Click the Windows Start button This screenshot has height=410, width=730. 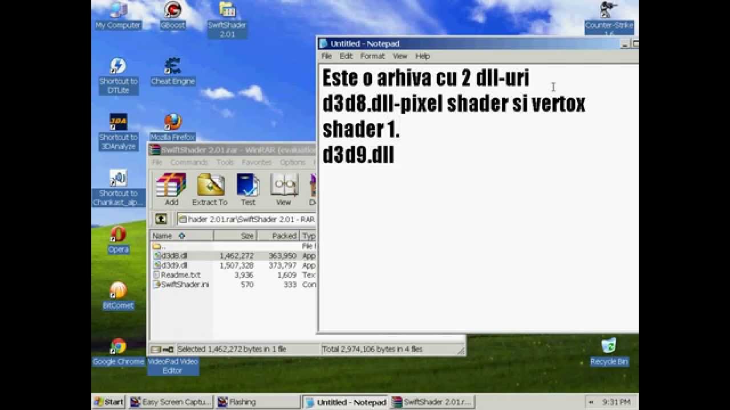tap(109, 402)
